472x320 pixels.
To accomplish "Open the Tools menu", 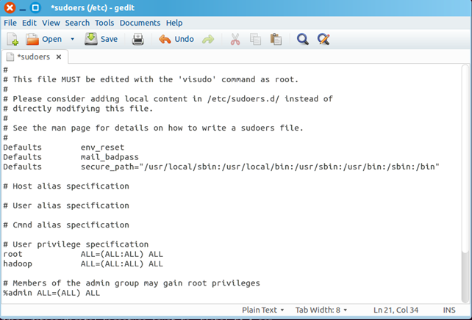I will pyautogui.click(x=104, y=23).
